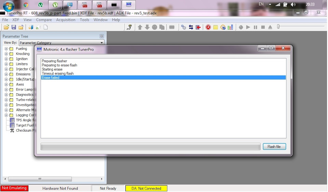Move the toolbar playback position slider handle
Screen dimensions: 328x192
point(278,26)
